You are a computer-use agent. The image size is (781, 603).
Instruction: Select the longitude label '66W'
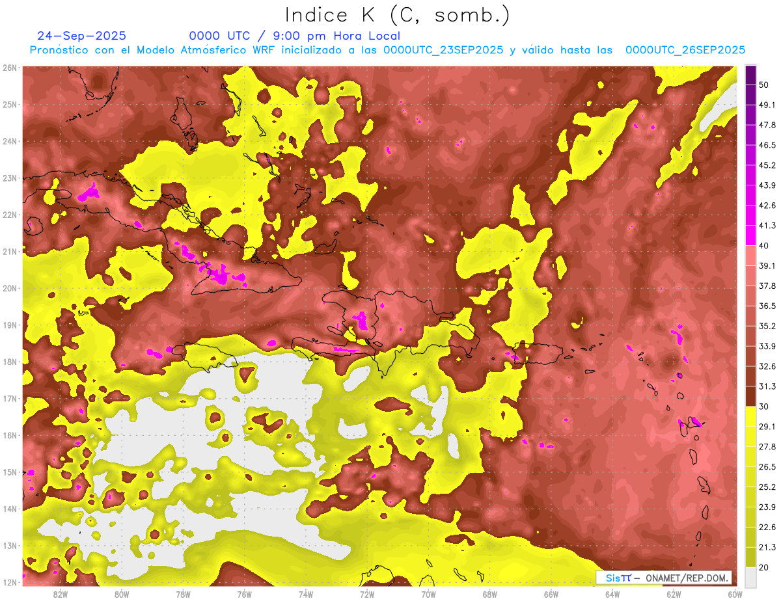(x=551, y=594)
